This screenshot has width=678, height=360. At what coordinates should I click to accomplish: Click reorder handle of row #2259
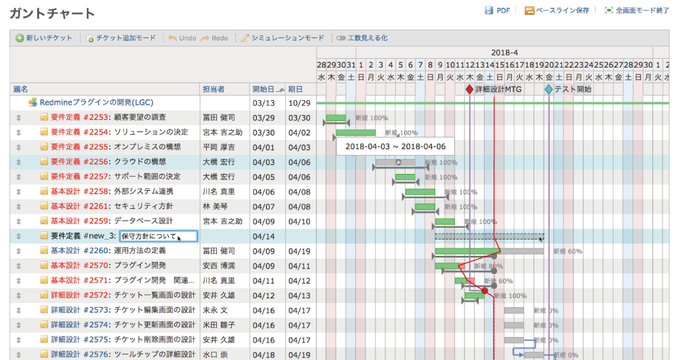point(18,221)
